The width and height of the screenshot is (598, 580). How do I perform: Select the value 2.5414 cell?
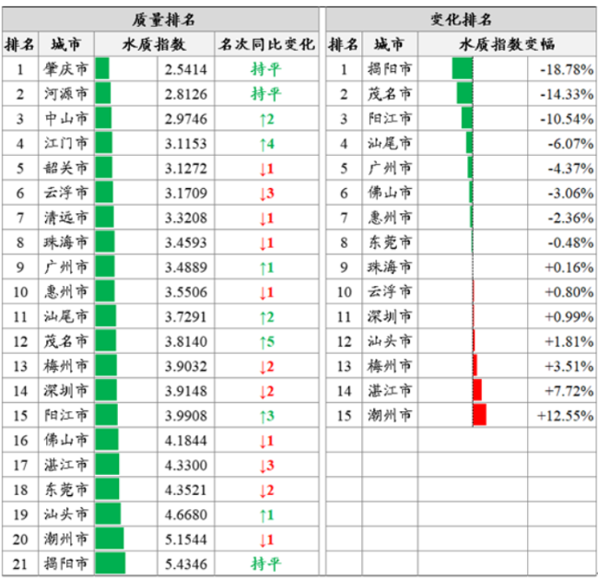[185, 69]
